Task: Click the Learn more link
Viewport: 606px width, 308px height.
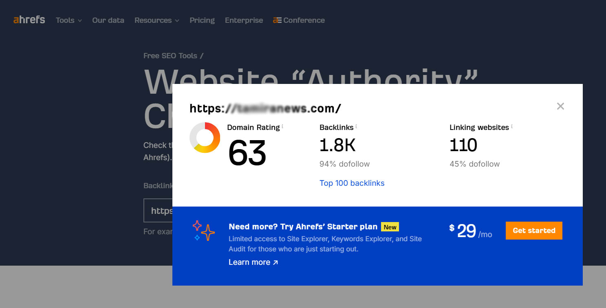Action: [249, 262]
